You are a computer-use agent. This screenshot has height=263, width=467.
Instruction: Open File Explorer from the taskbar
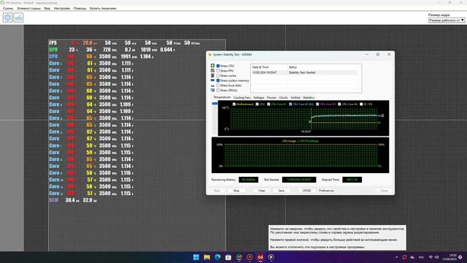click(x=207, y=257)
